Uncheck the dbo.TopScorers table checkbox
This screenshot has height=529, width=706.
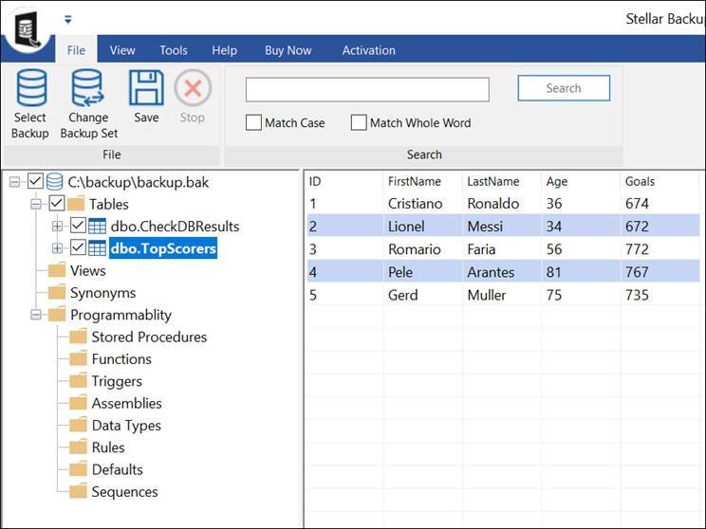pos(78,248)
